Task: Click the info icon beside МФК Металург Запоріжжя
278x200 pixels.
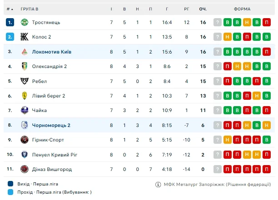Action: pos(158,184)
